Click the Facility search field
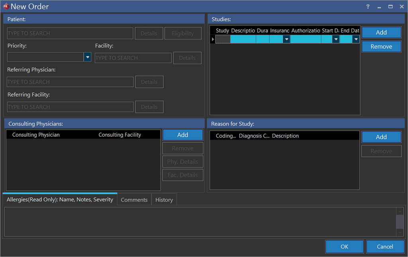 tap(133, 58)
